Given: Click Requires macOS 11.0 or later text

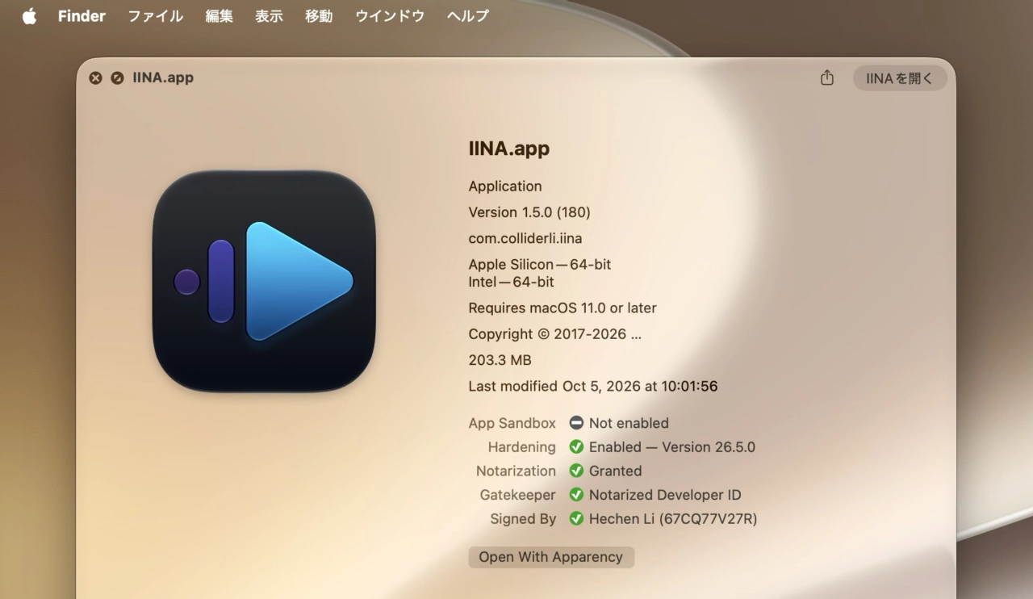Looking at the screenshot, I should pos(563,308).
